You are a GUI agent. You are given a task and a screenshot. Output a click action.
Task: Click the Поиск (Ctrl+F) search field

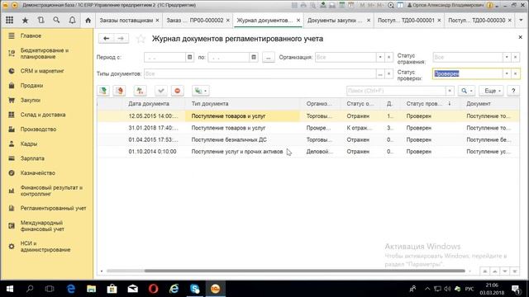coord(396,91)
